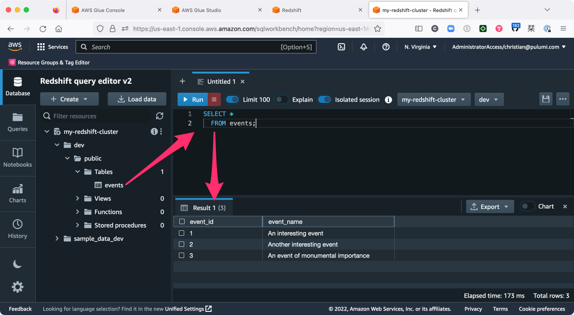Viewport: 574px width, 315px height.
Task: Check row 1 An interesting event
Action: 182,233
